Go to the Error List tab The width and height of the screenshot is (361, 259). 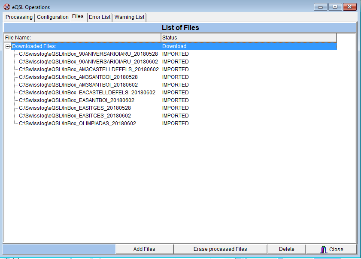[x=100, y=17]
